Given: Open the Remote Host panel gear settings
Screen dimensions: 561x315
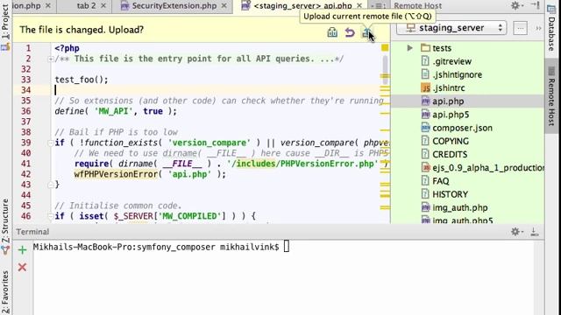Looking at the screenshot, I should click(x=515, y=5).
